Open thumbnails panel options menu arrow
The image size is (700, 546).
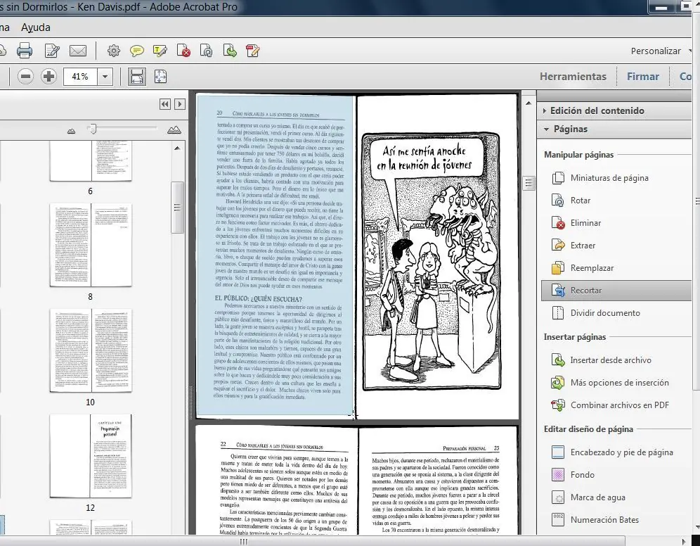point(179,104)
